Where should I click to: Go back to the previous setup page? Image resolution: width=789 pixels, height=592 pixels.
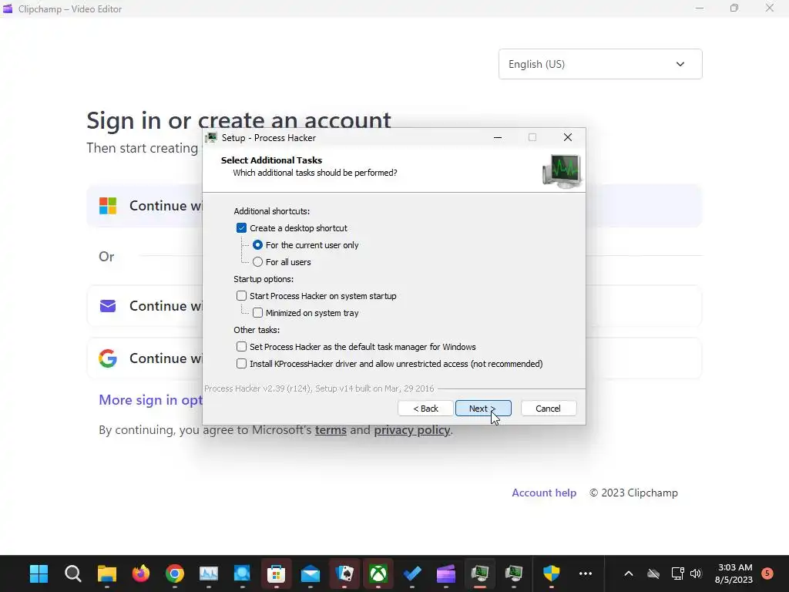point(425,409)
